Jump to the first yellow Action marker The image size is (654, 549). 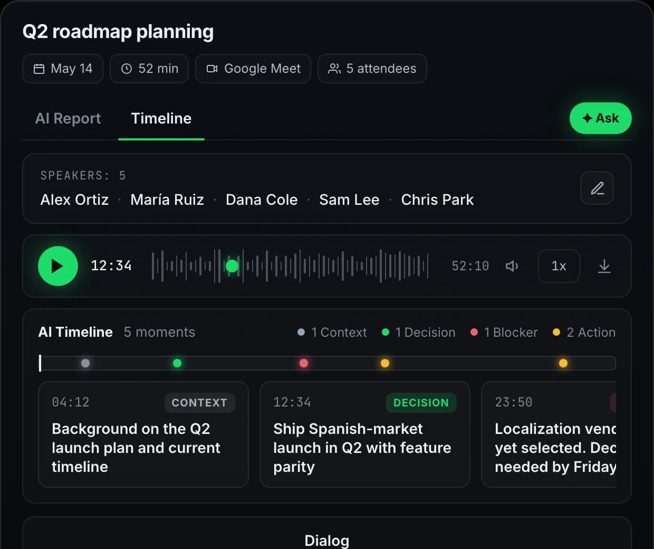click(x=385, y=363)
